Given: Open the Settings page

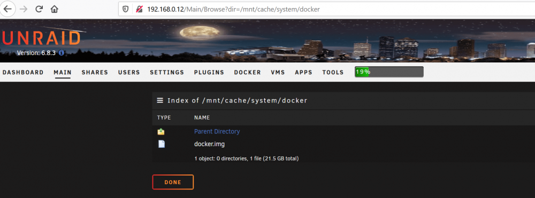Looking at the screenshot, I should pyautogui.click(x=167, y=73).
